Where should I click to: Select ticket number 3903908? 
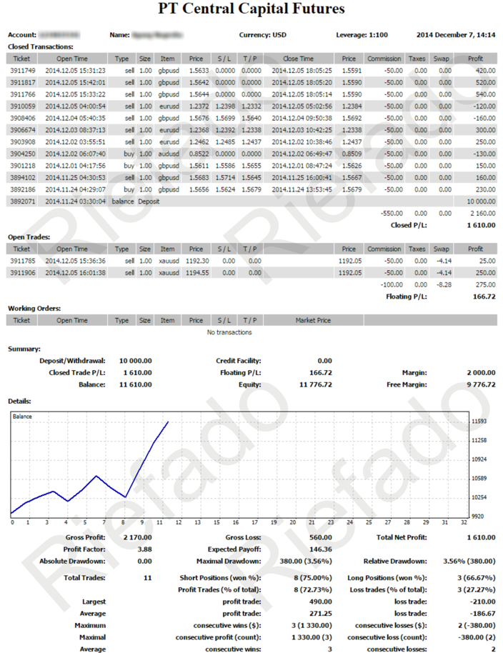22,142
